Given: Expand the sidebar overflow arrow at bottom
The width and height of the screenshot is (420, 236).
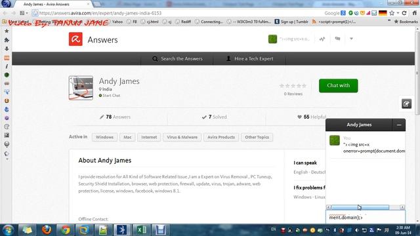Looking at the screenshot, I should pyautogui.click(x=7, y=159).
